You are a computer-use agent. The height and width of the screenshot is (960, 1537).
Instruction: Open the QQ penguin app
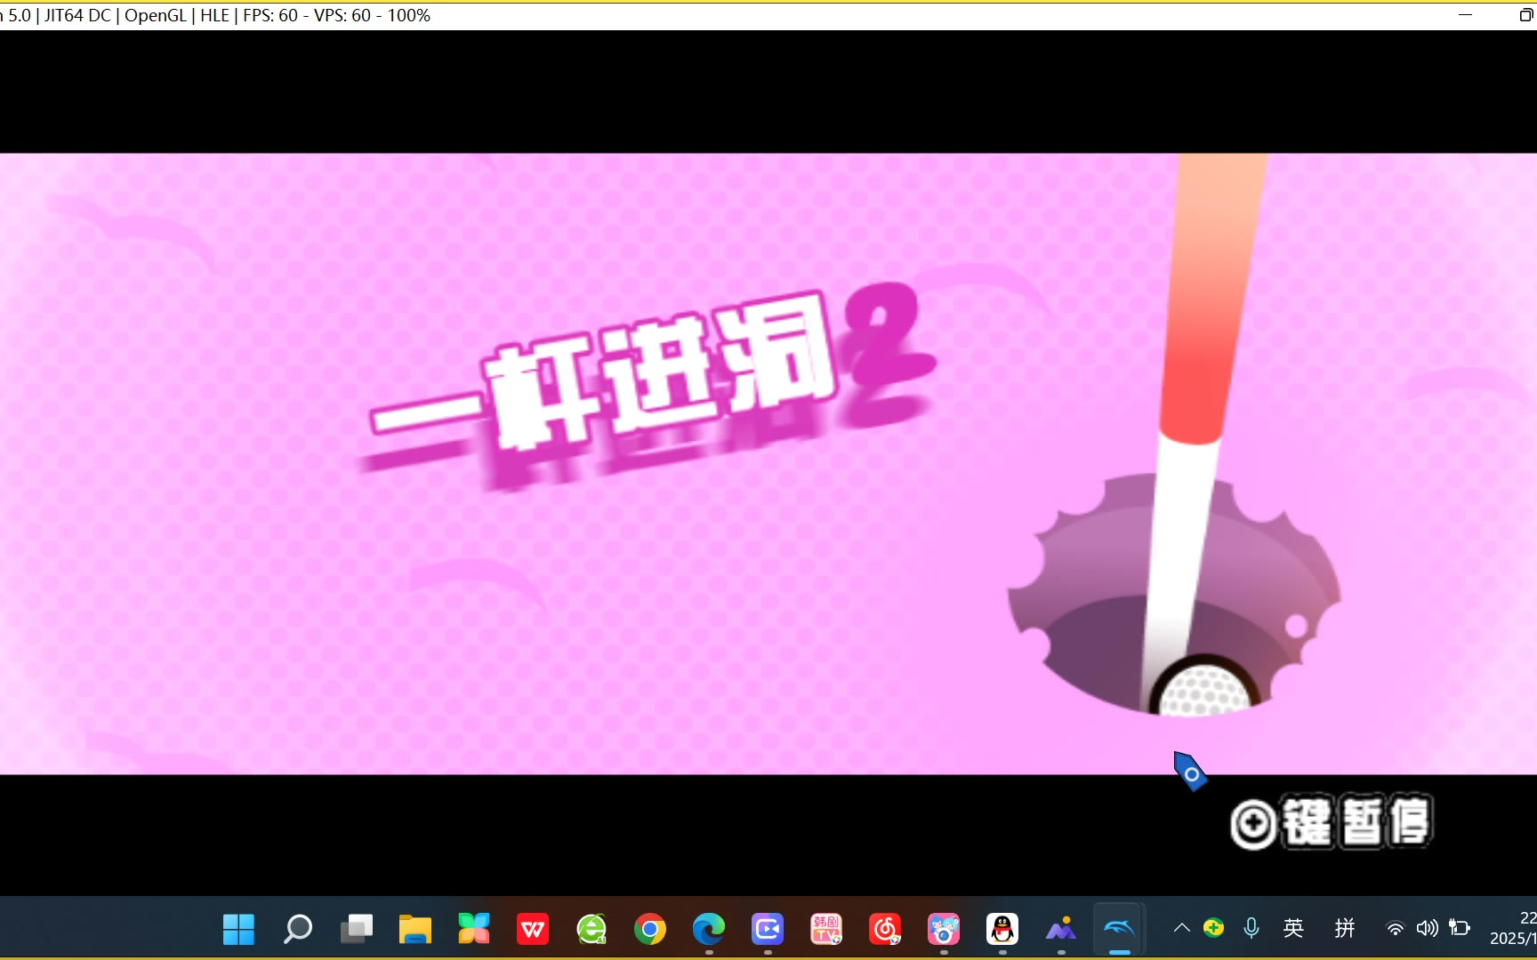pos(1002,930)
